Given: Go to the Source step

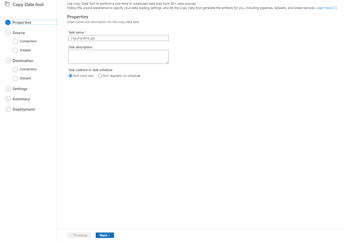Looking at the screenshot, I should point(19,33).
